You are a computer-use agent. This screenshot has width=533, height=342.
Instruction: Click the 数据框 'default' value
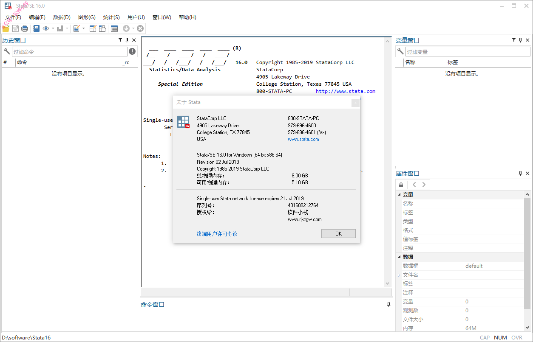click(x=474, y=266)
